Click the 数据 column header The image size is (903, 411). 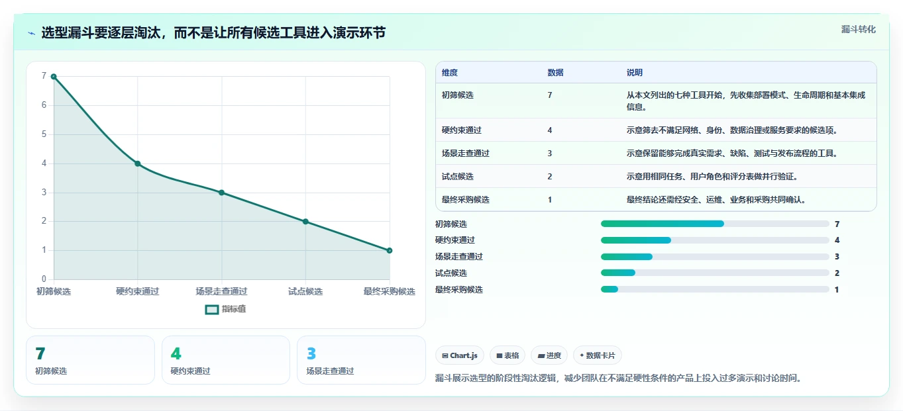pyautogui.click(x=556, y=73)
